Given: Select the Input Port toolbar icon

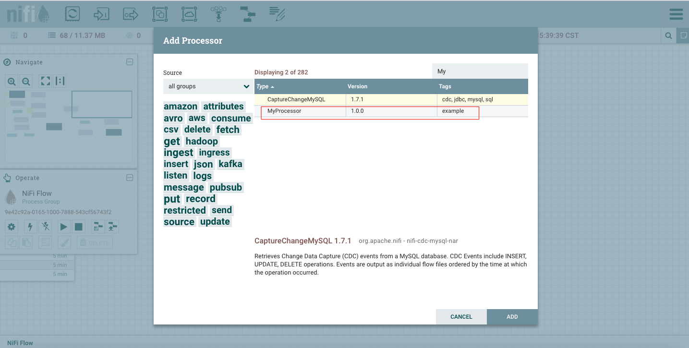Looking at the screenshot, I should [102, 14].
